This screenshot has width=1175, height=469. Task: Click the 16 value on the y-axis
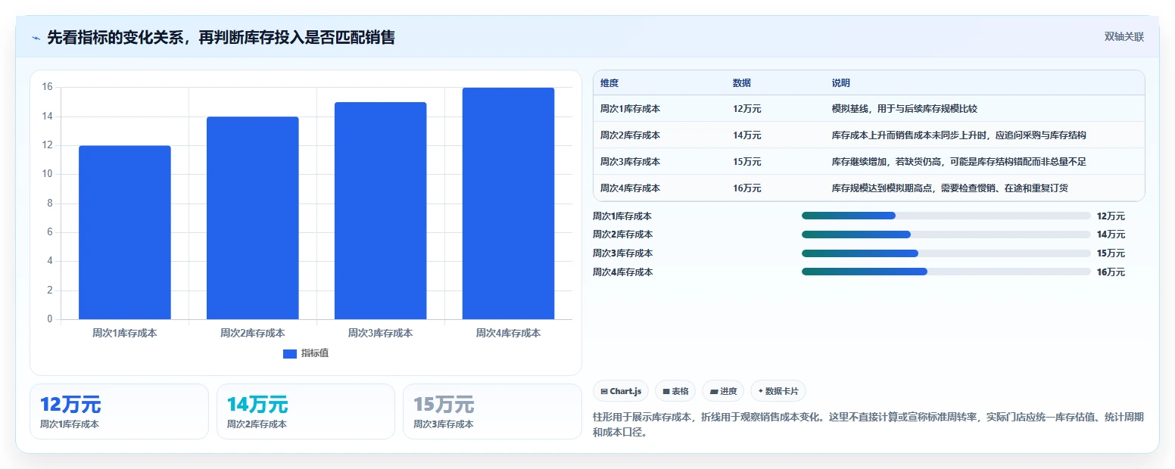coord(47,87)
